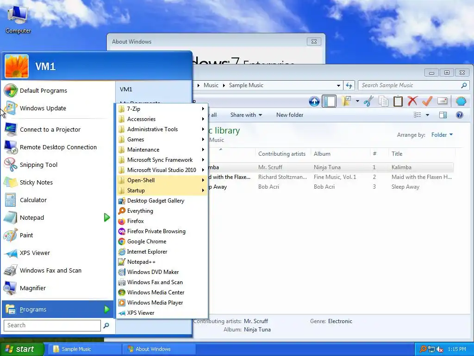
Task: Launch the Snipping Tool
Action: (57, 165)
